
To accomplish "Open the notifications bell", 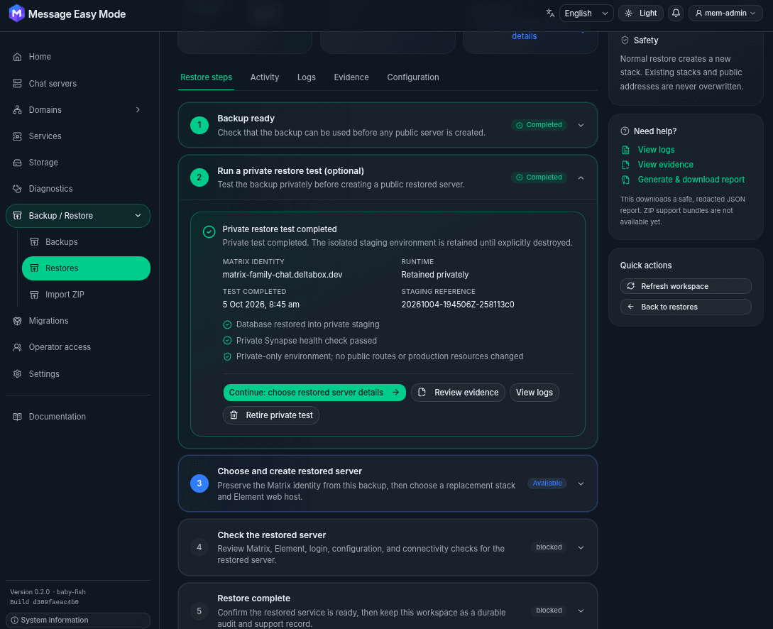I will pyautogui.click(x=676, y=13).
